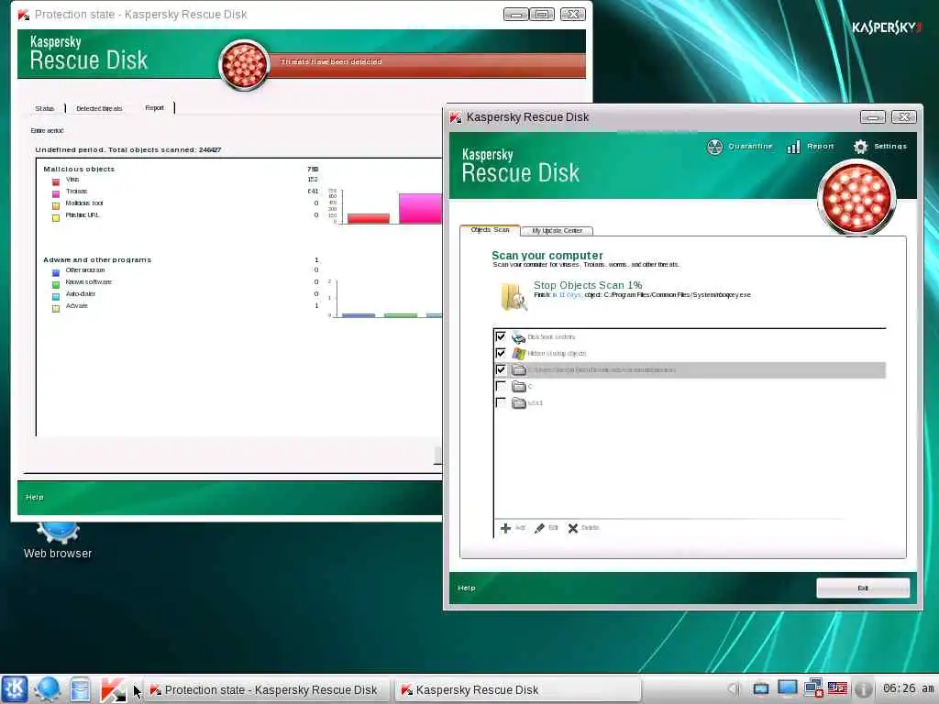Click 'Total objects scanned: 246427' text
The width and height of the screenshot is (939, 704).
tap(165, 149)
